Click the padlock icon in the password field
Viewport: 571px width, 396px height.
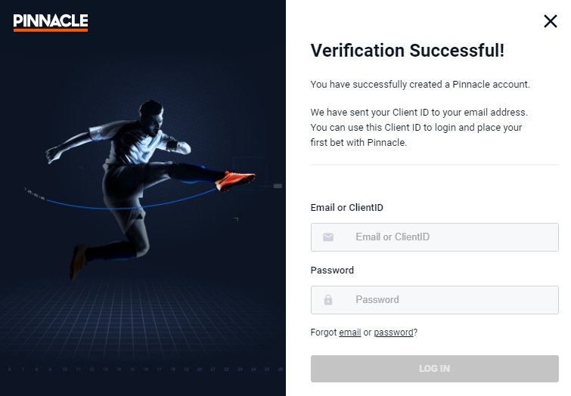point(328,300)
